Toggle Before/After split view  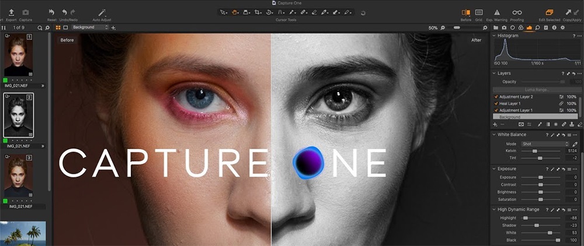(x=466, y=13)
